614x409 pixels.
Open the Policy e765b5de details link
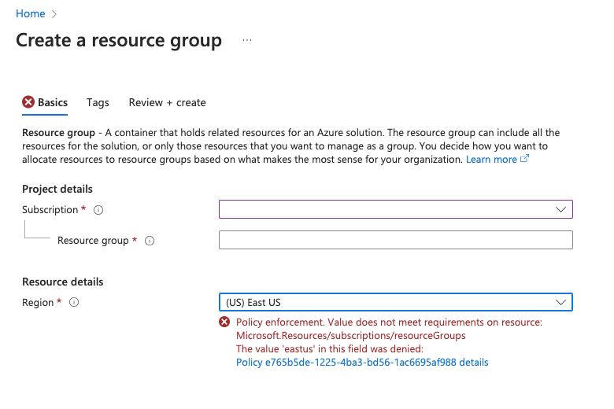pyautogui.click(x=362, y=363)
